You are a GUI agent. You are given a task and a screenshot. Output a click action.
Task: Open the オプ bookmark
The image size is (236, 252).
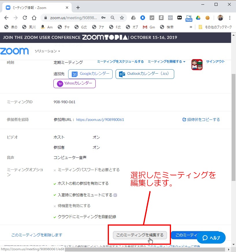pyautogui.click(x=132, y=27)
